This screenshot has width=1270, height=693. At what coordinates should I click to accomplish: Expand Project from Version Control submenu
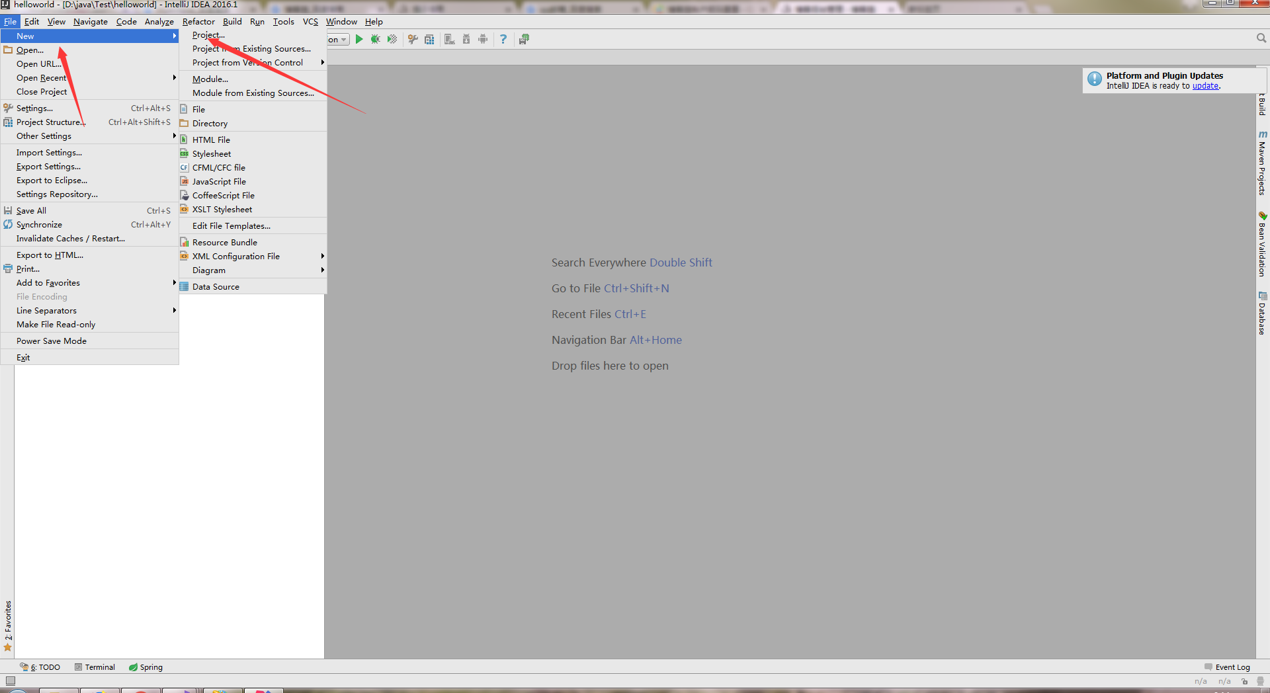253,63
